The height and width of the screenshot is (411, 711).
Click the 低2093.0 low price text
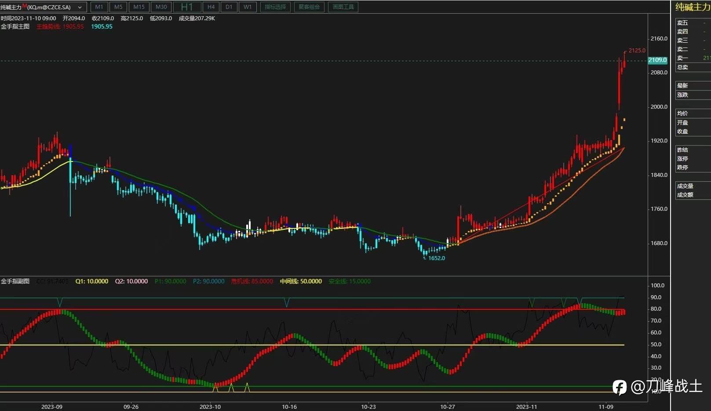161,18
